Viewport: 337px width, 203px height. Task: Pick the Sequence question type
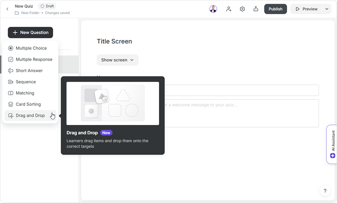[x=26, y=82]
